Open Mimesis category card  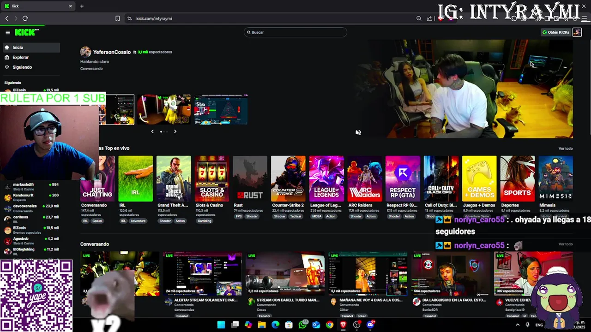[556, 179]
